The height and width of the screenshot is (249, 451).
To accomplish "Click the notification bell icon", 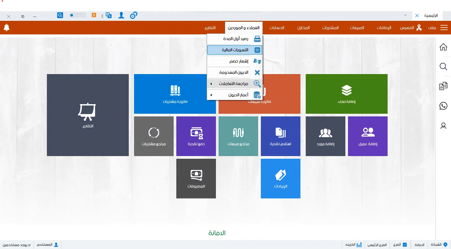I will tap(7, 27).
